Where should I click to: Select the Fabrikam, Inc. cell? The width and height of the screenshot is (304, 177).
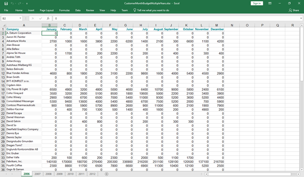24,161
